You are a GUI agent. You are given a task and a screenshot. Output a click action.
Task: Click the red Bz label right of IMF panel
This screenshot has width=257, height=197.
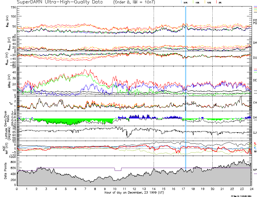pyautogui.click(x=255, y=143)
